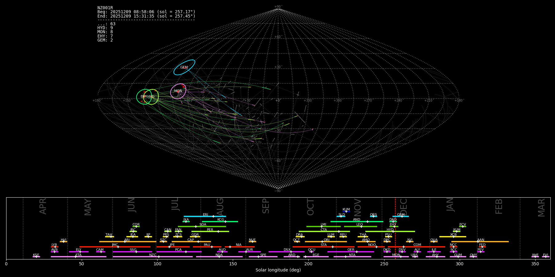555x277 pixels.
Task: Select the ECV shower bar
Action: click(462, 227)
